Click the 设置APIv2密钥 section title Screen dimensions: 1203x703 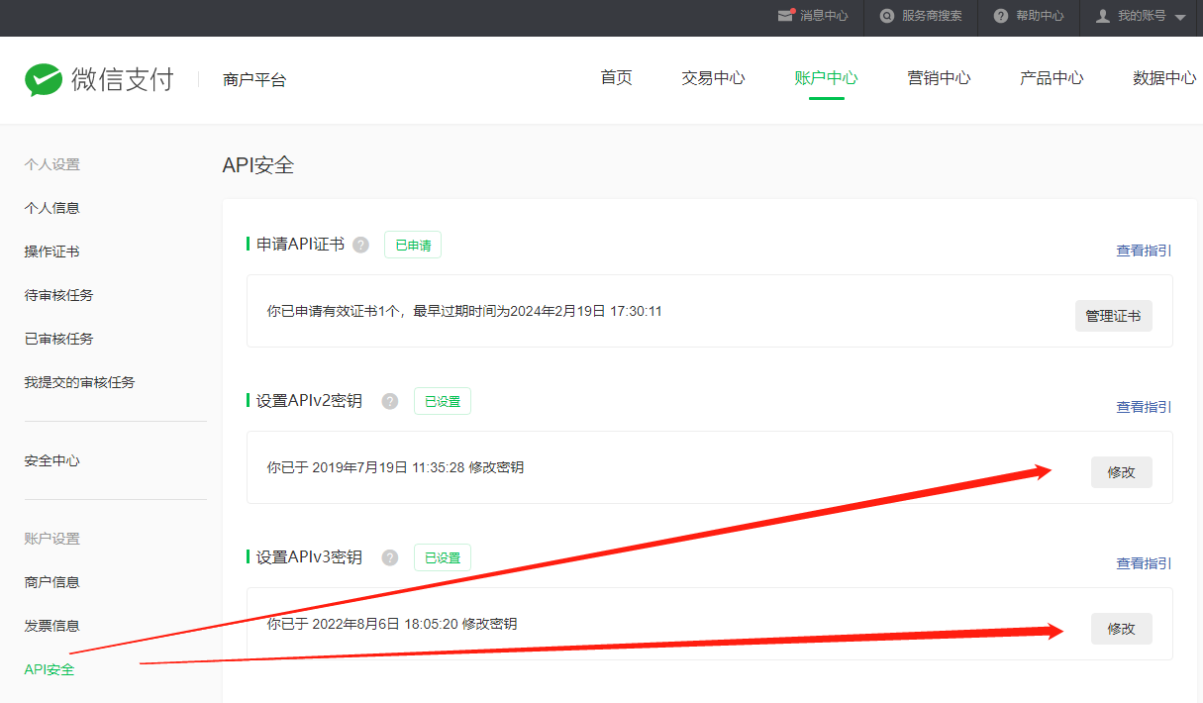tap(309, 400)
